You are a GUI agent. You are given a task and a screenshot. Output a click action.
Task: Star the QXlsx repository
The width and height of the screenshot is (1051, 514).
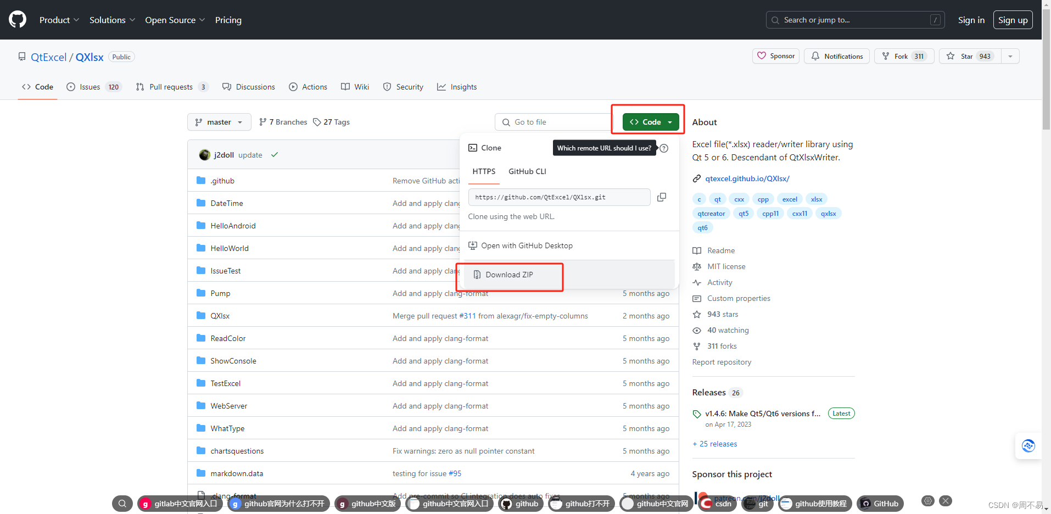coord(970,56)
